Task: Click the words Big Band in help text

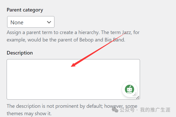Action: tap(115, 40)
